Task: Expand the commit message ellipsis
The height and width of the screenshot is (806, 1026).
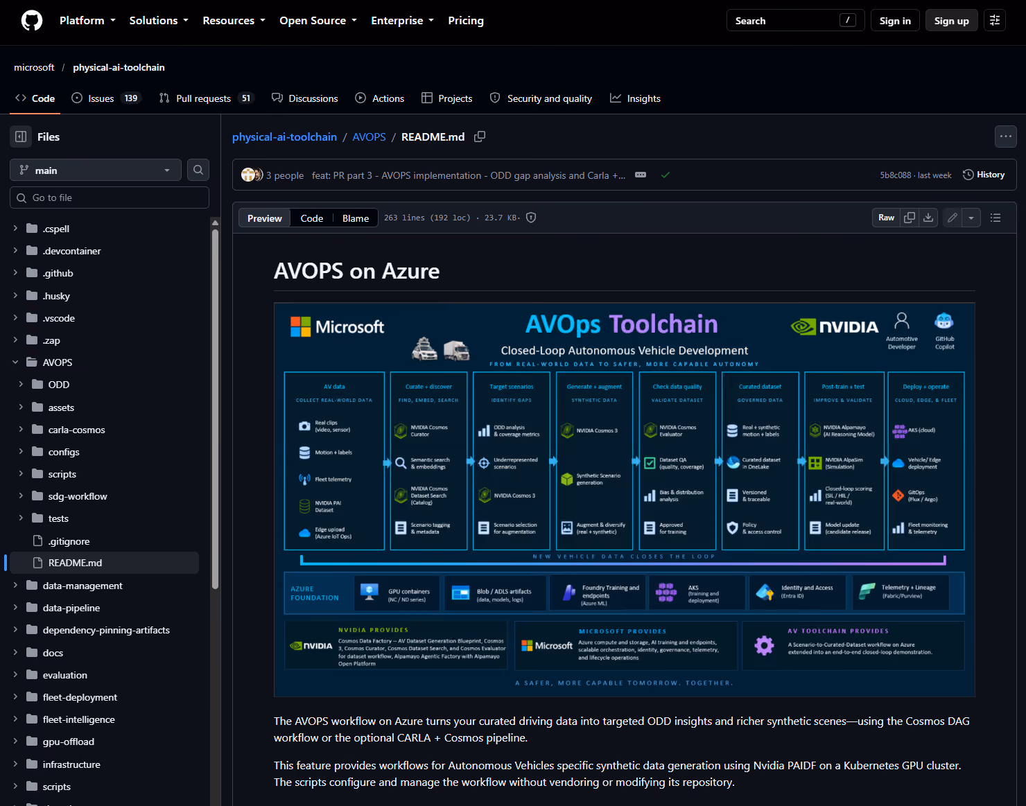Action: tap(641, 175)
